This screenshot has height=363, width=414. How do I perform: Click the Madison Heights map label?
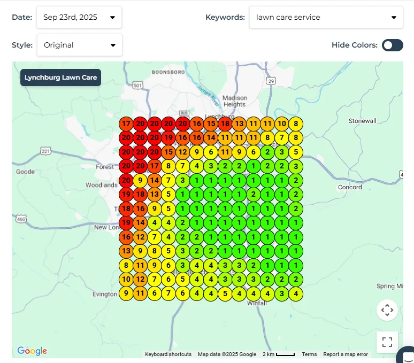[x=235, y=101]
